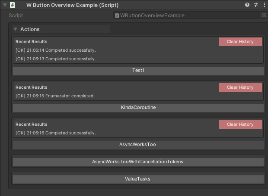The image size is (268, 196).
Task: Clear History for Test1 results
Action: click(x=240, y=42)
